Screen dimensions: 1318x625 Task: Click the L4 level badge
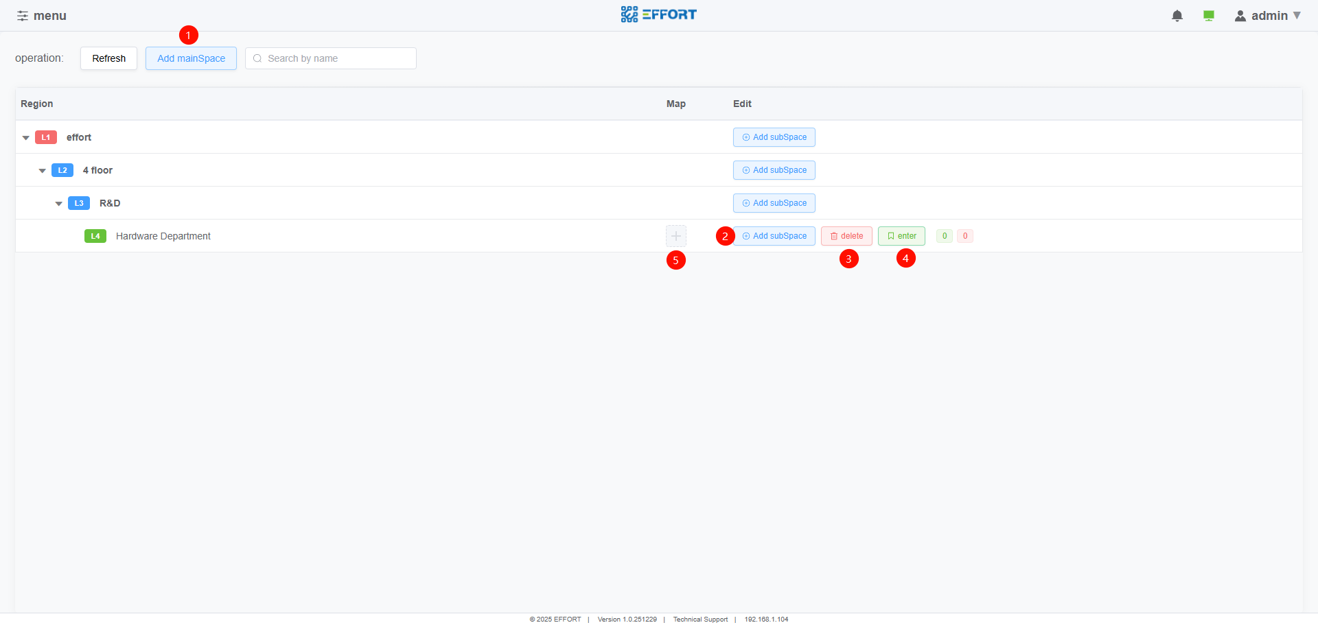click(95, 236)
